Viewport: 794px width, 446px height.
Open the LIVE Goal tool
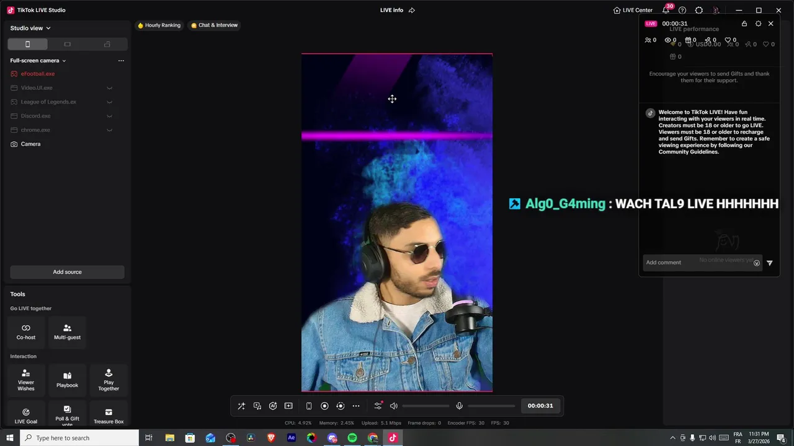(x=26, y=415)
